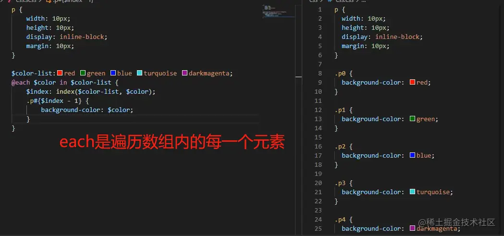
Task: Click the SCSS editor minimap preview
Action: tap(278, 11)
